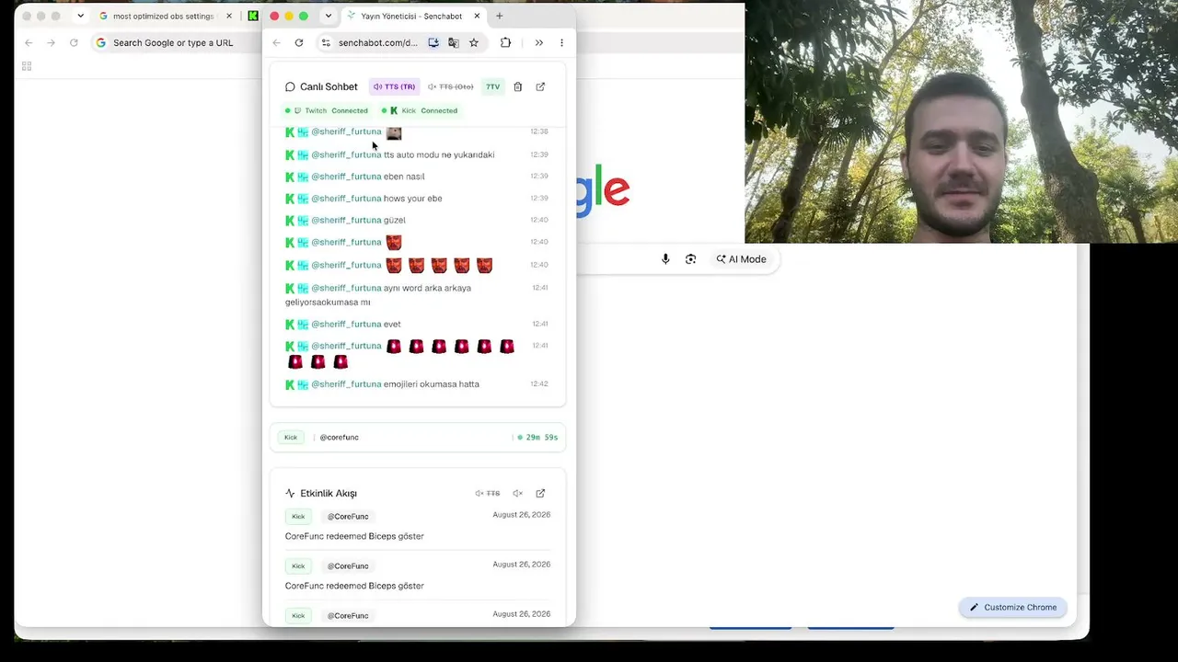Mute Etkinlik Akışı alert sounds
This screenshot has height=662, width=1178.
click(517, 494)
